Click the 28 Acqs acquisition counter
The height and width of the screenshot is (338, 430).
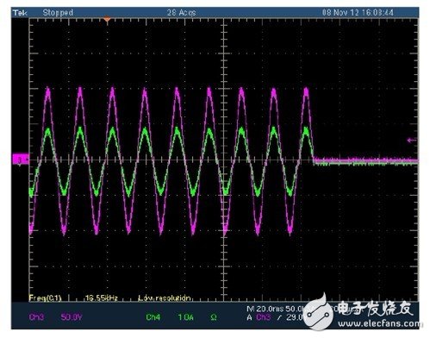(181, 13)
